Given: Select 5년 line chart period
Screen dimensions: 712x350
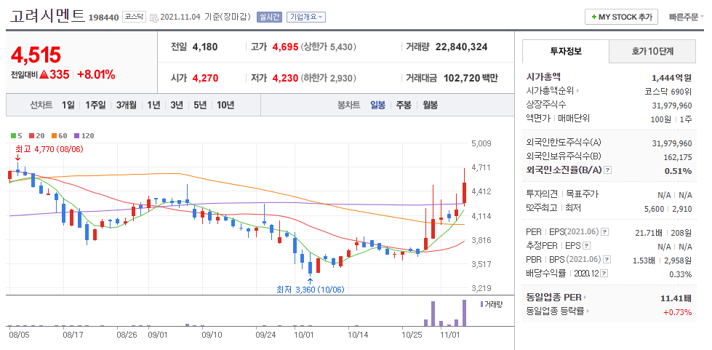Looking at the screenshot, I should point(200,105).
